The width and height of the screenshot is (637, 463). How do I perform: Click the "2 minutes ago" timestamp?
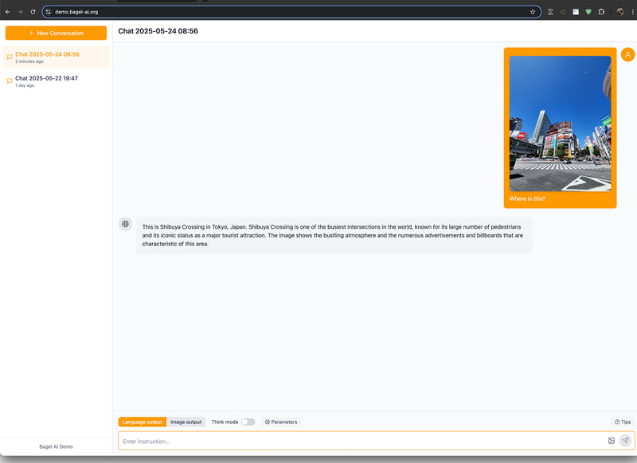(29, 61)
